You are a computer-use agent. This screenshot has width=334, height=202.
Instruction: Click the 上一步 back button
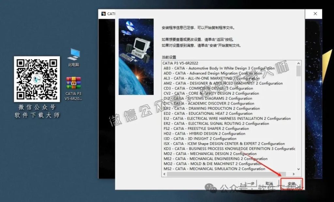click(247, 183)
